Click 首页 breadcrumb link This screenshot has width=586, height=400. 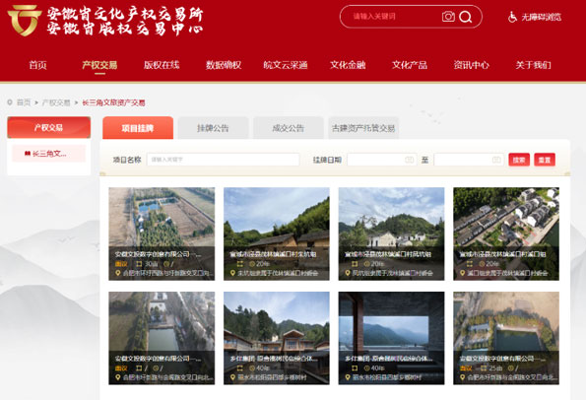pos(24,102)
